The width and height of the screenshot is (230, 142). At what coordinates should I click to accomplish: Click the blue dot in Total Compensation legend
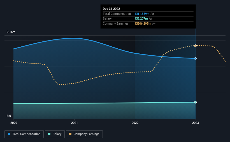(9, 134)
